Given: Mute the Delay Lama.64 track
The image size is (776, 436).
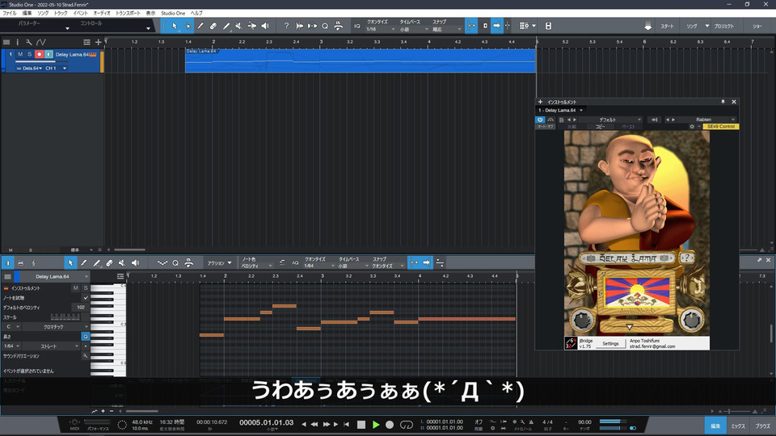Looking at the screenshot, I should (20, 54).
